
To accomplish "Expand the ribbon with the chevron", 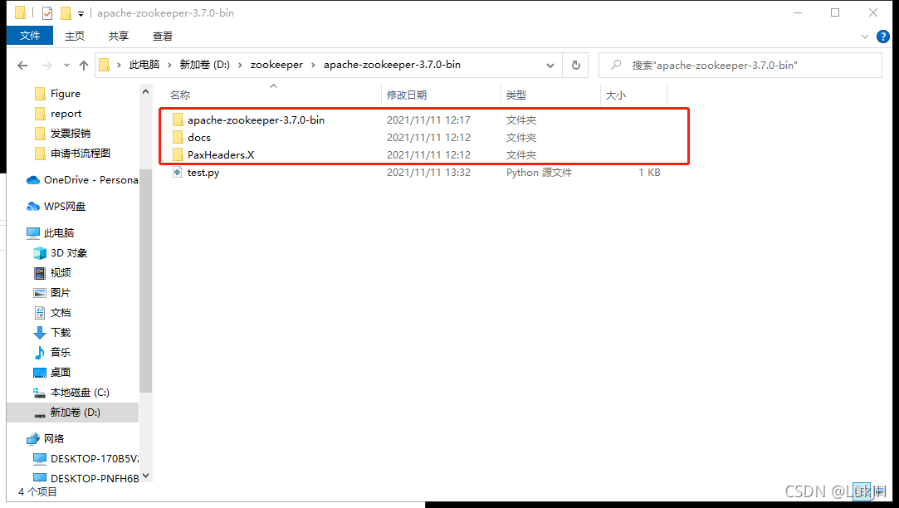I will pyautogui.click(x=865, y=37).
